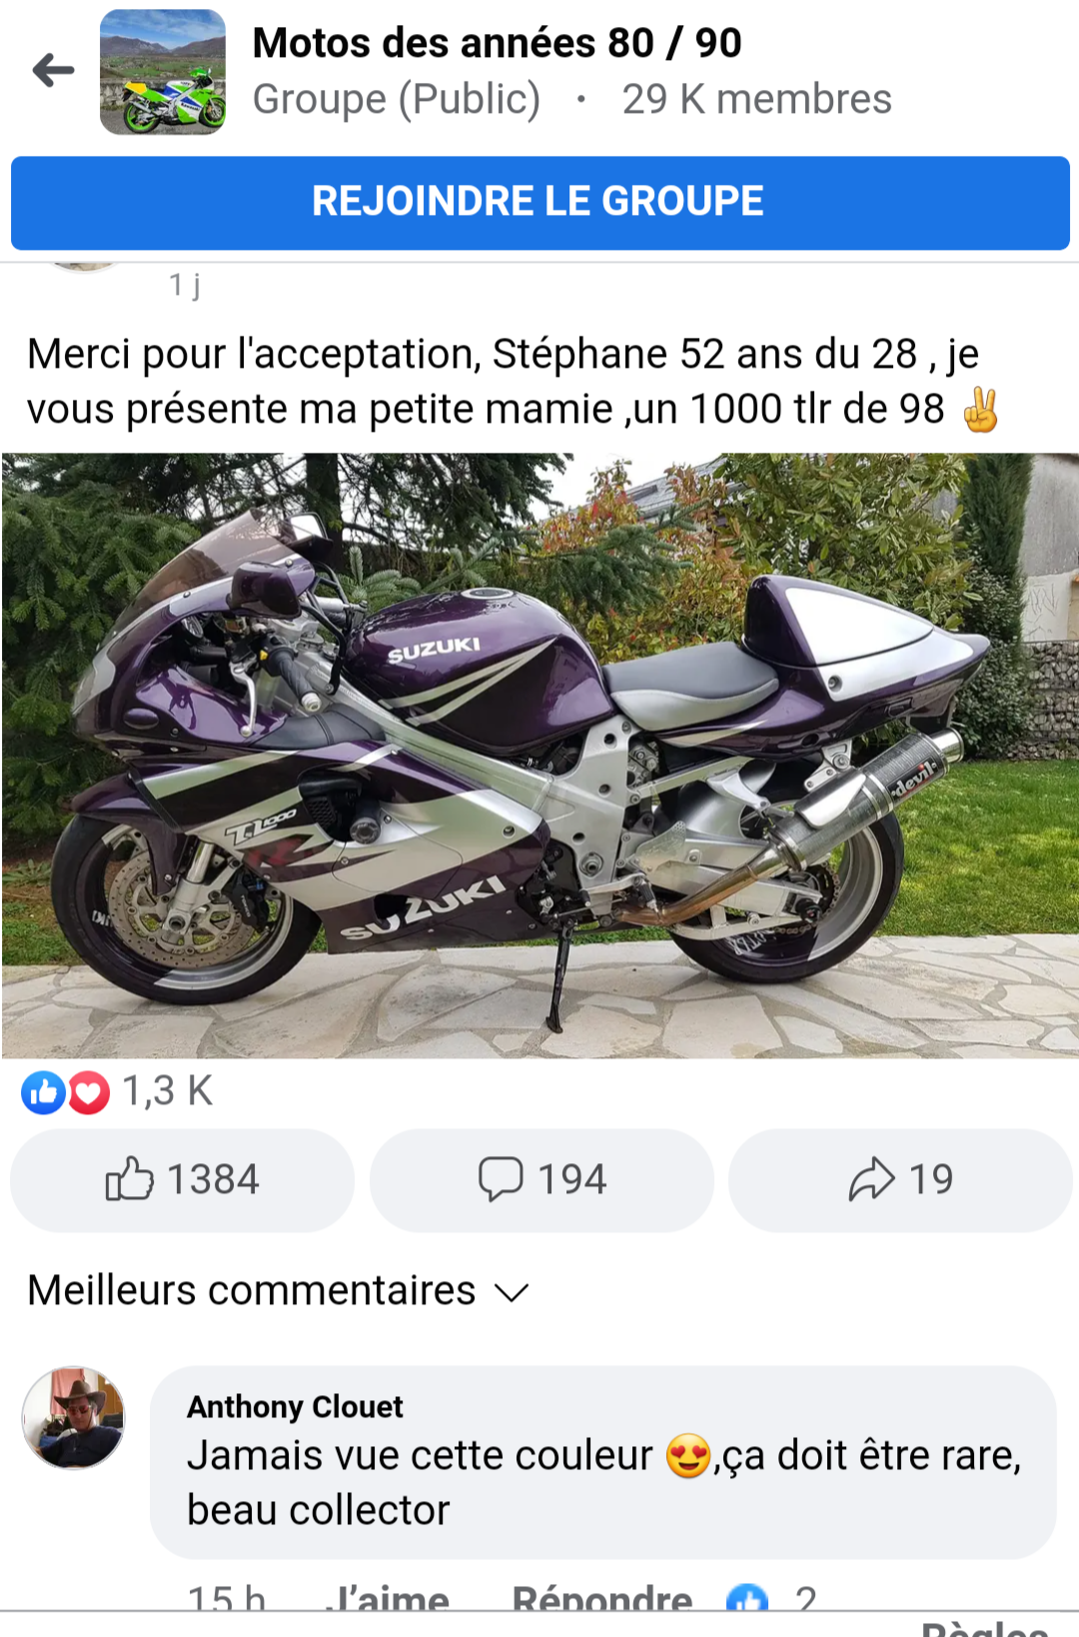This screenshot has height=1637, width=1079.
Task: Open Anthony Clouet's profile picture
Action: point(74,1418)
